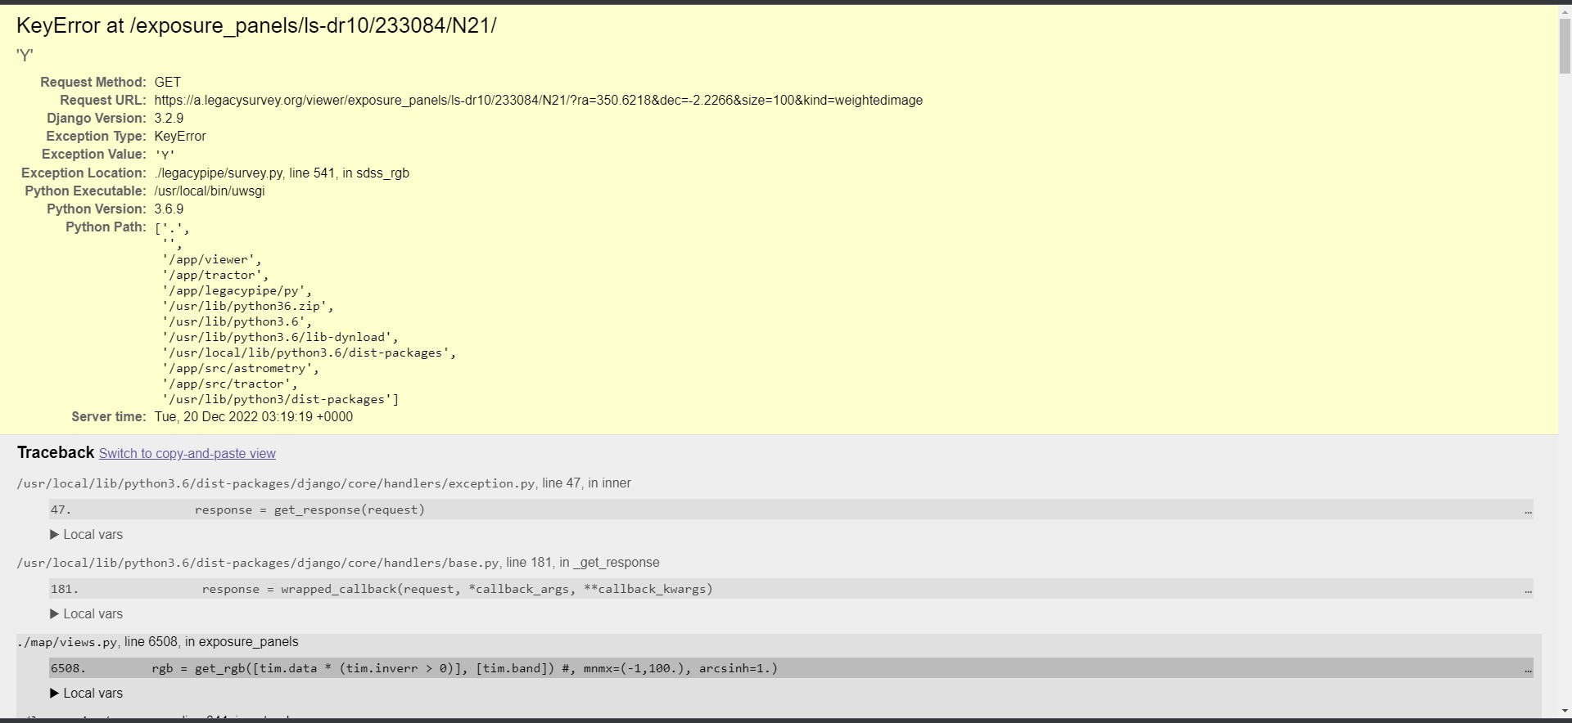
Task: Click the Server time value
Action: (x=253, y=416)
